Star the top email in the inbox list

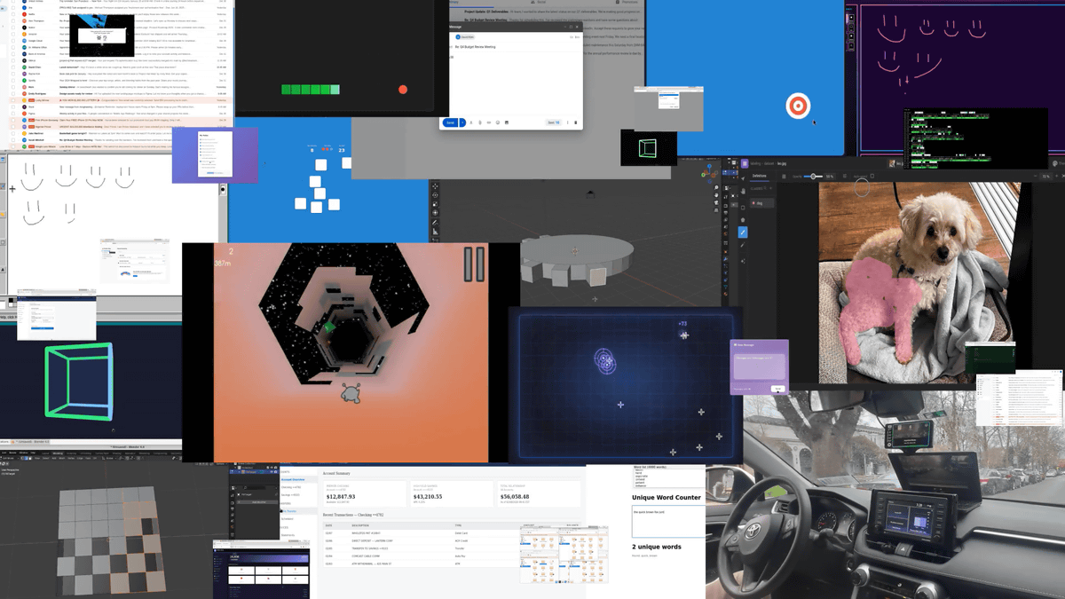point(19,2)
